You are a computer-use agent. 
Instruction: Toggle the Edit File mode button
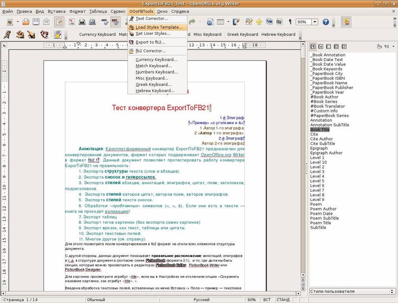coord(60,22)
